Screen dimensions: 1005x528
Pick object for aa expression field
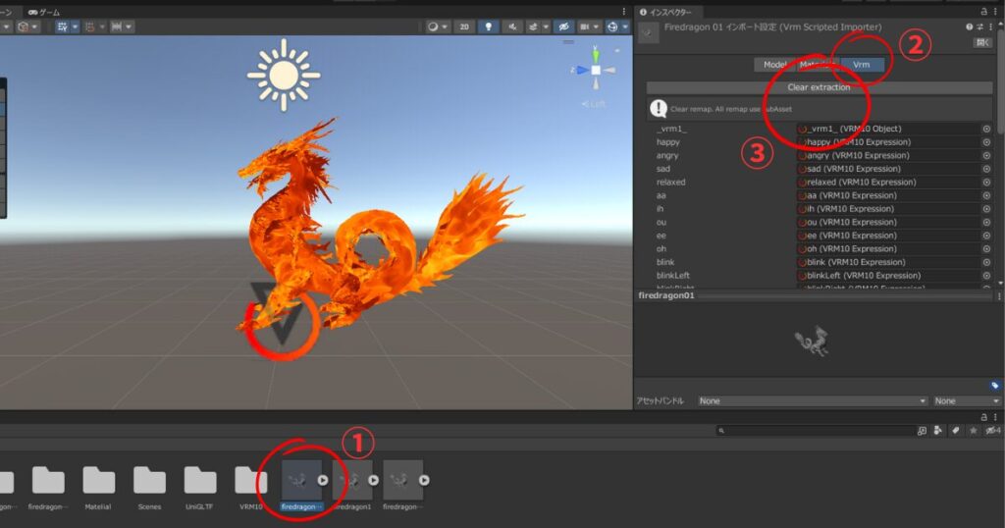(x=986, y=195)
